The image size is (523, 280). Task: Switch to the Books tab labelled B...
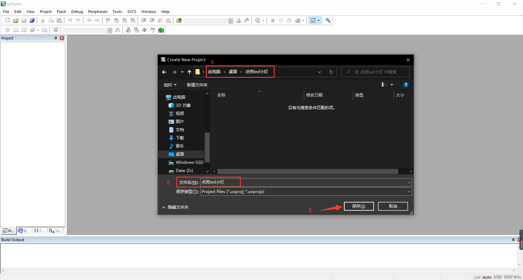24,231
